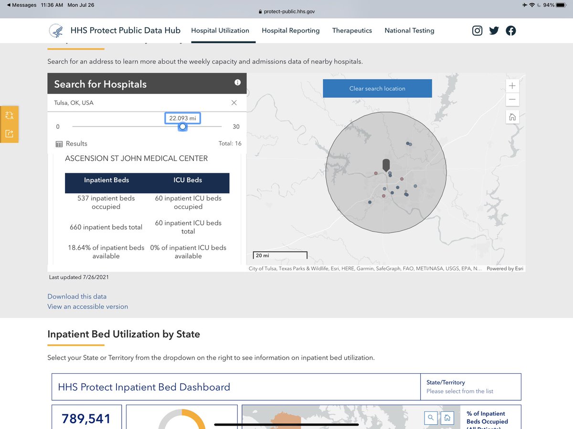Image resolution: width=573 pixels, height=429 pixels.
Task: Show info for Search for Hospitals
Action: click(237, 83)
